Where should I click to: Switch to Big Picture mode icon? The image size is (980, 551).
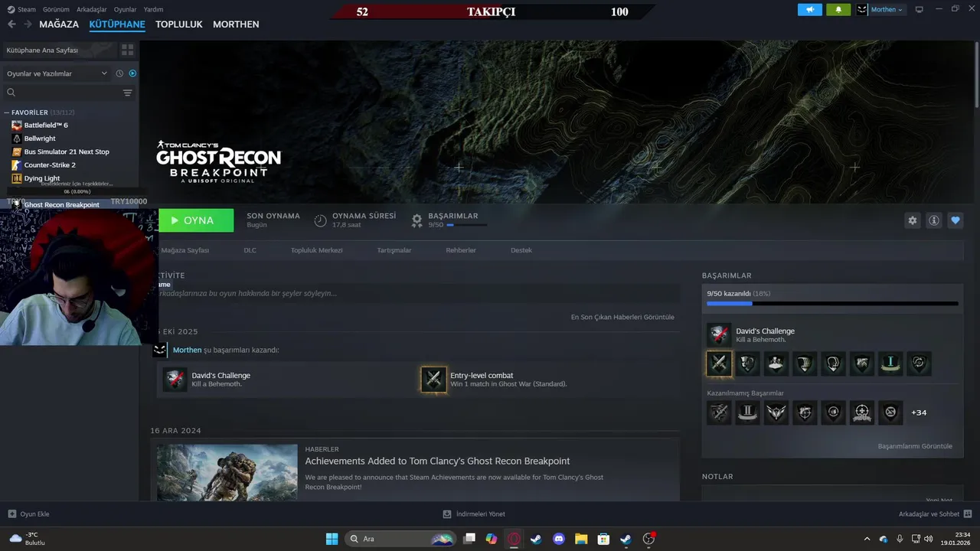(x=920, y=9)
